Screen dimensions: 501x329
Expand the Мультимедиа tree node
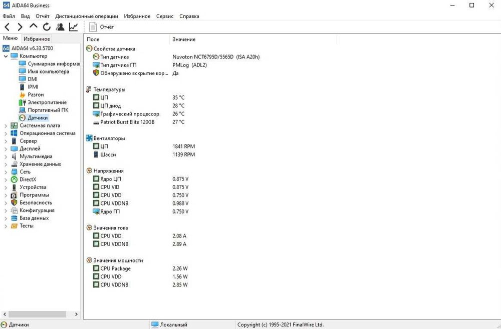[6, 156]
